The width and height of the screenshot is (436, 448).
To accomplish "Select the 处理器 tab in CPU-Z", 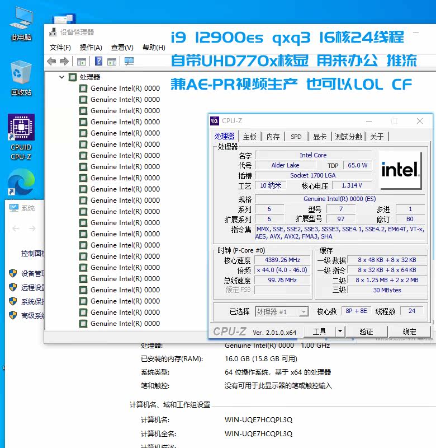I will click(224, 136).
